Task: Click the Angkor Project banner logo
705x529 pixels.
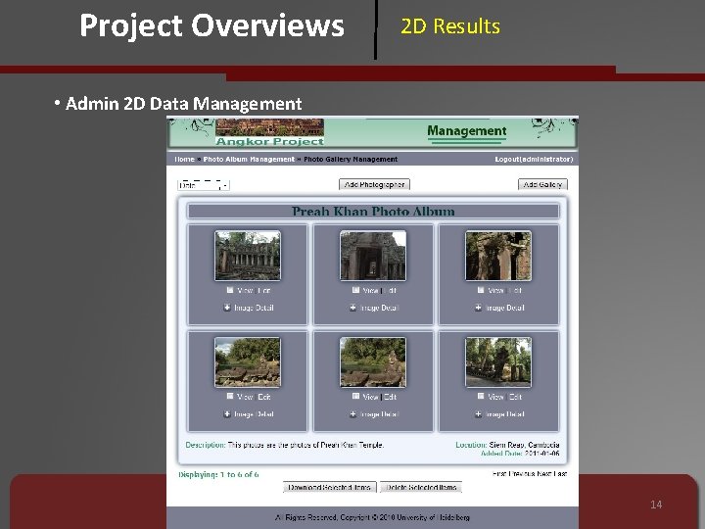Action: tap(270, 132)
